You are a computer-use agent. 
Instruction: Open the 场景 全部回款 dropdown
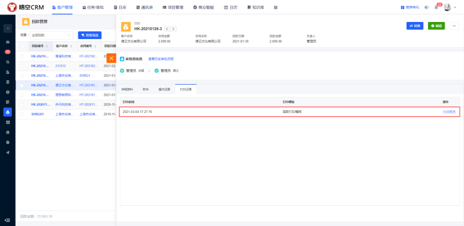[52, 35]
